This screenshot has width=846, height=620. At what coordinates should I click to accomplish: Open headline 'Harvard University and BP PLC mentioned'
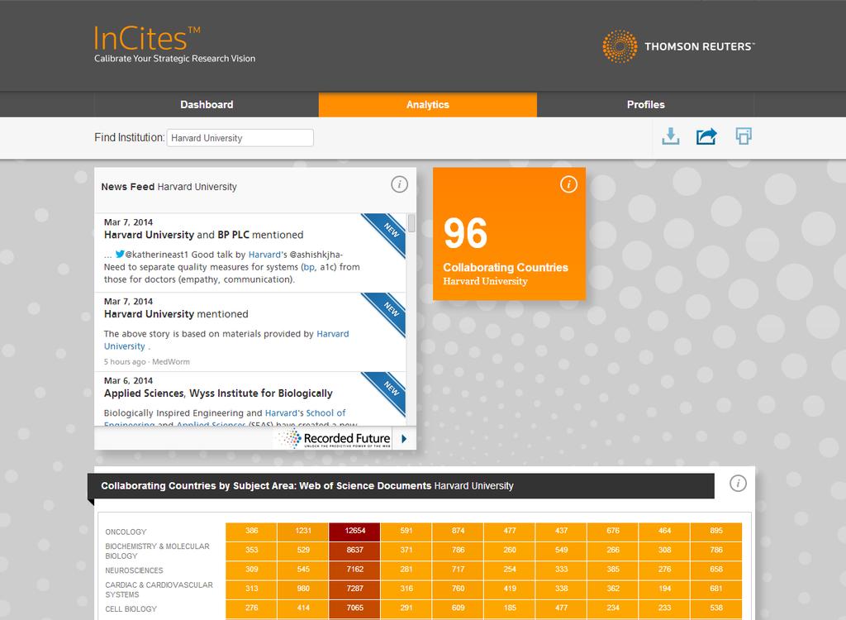pyautogui.click(x=203, y=235)
